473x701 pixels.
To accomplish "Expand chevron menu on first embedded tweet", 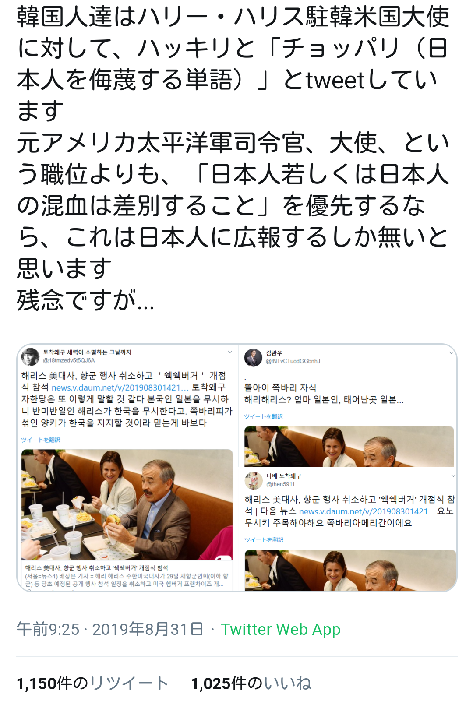I will point(230,352).
